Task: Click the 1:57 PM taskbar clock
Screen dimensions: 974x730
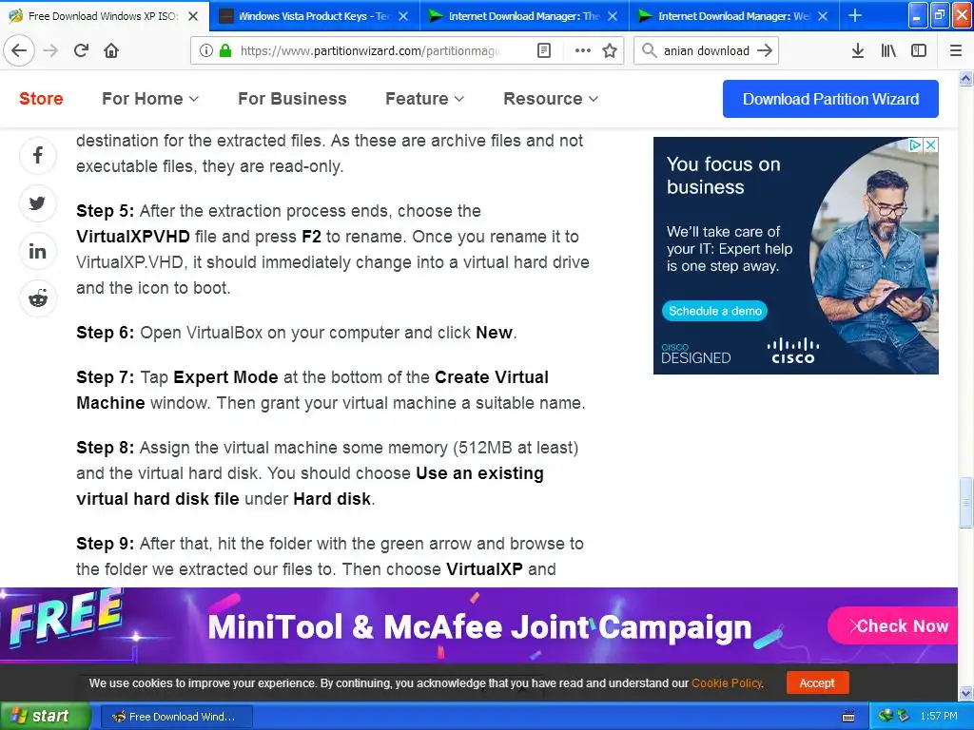Action: [x=939, y=716]
